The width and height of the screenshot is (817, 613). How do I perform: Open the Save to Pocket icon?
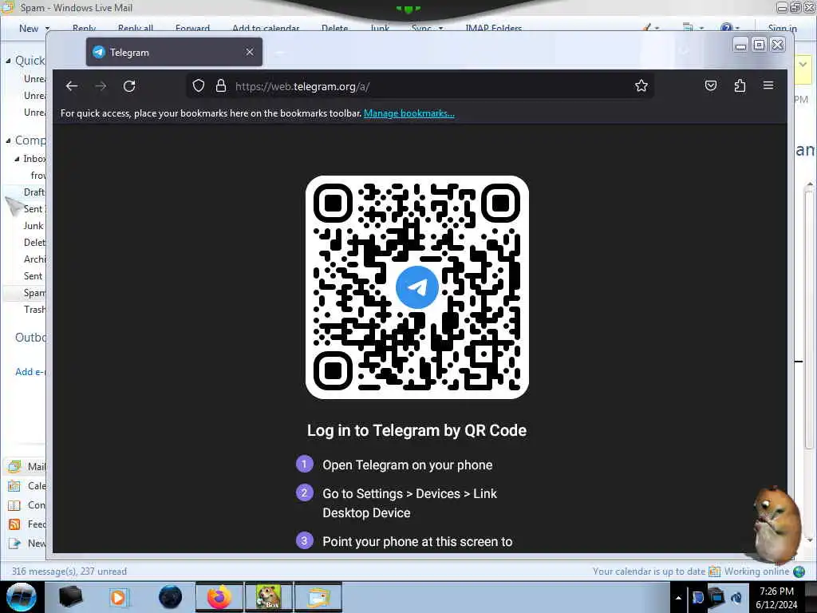point(711,85)
